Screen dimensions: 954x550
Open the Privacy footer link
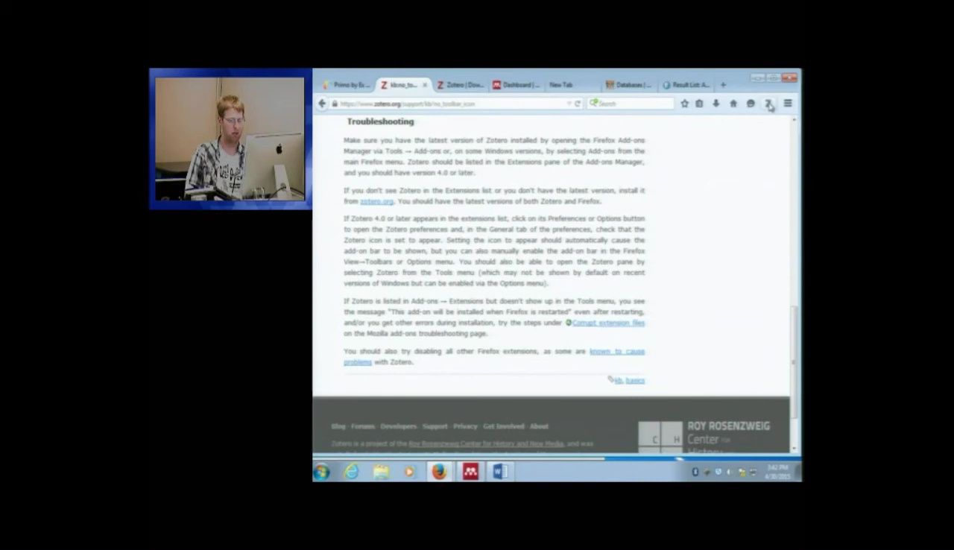click(465, 426)
